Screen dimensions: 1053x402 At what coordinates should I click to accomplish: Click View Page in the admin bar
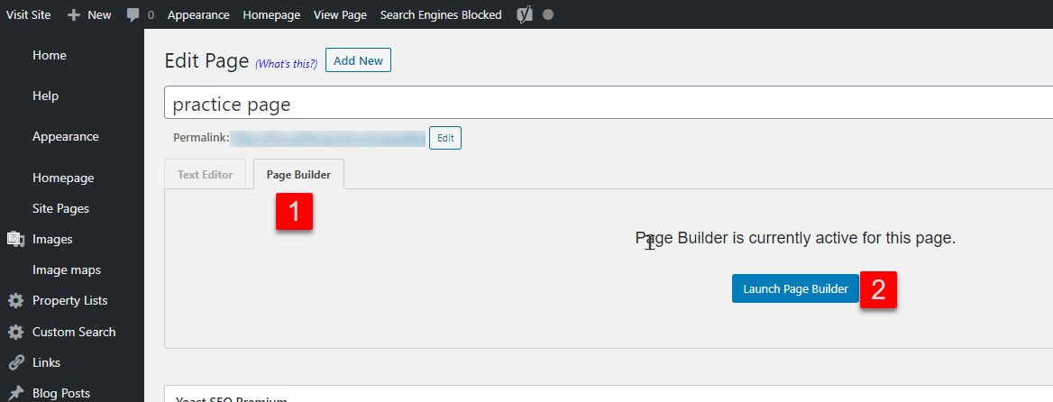tap(340, 14)
